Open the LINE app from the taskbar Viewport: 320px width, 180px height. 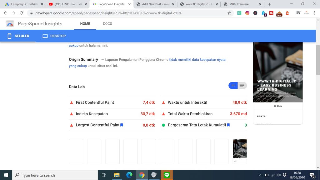pyautogui.click(x=166, y=175)
